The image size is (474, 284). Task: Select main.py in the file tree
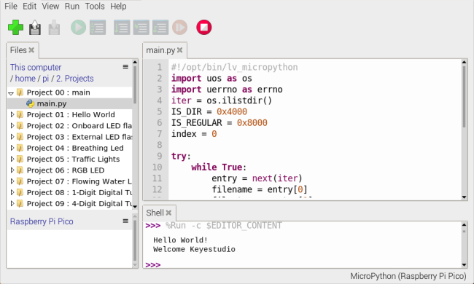pos(69,103)
